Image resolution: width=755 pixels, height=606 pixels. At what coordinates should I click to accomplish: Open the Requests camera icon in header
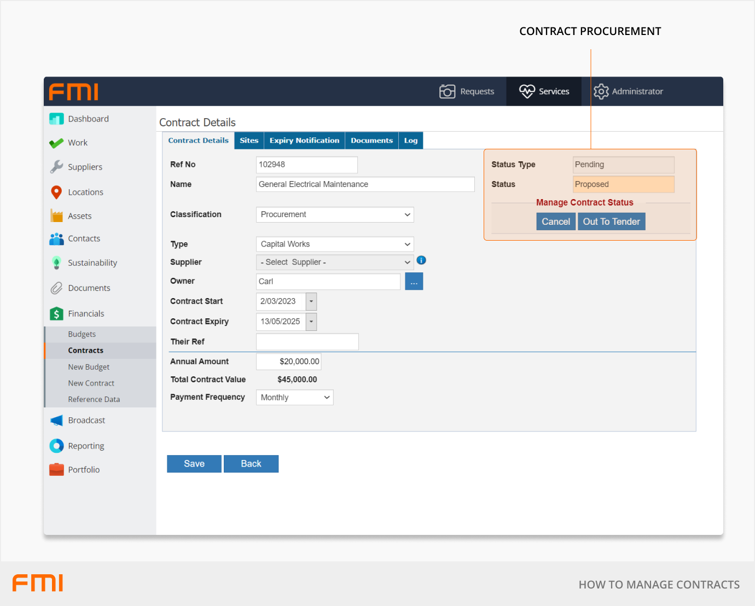[447, 91]
